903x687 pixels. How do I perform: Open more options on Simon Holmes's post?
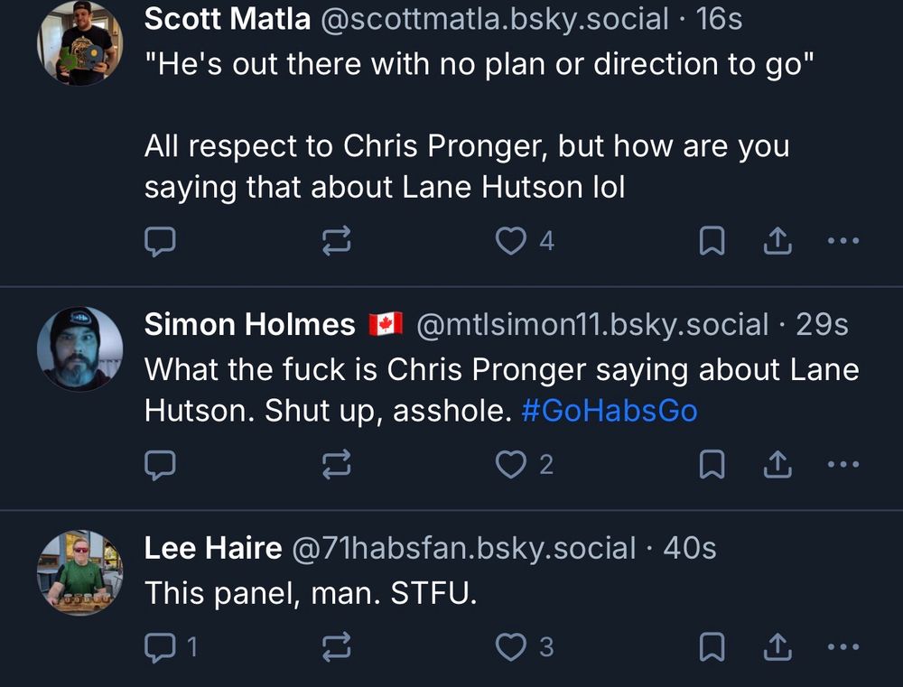click(x=843, y=464)
